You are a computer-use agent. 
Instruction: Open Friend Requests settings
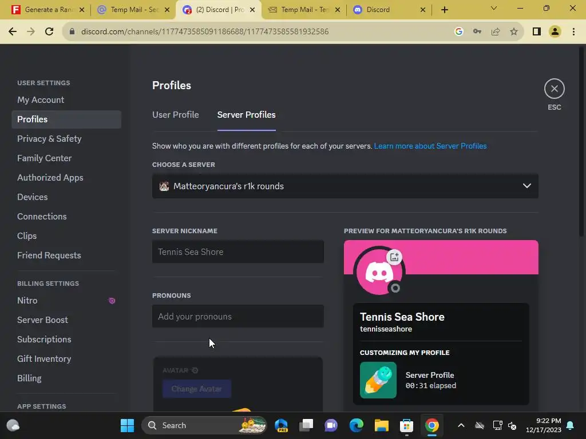coord(66,255)
